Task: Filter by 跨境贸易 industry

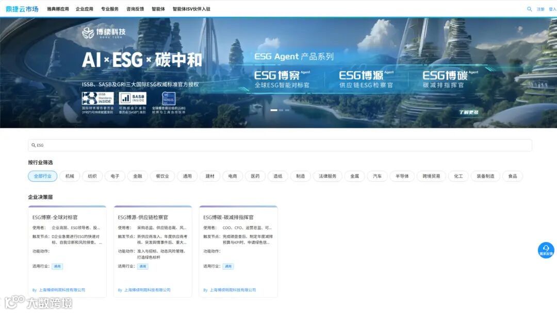Action: 431,176
